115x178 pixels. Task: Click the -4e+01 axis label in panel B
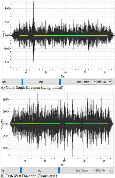(x=5, y=148)
